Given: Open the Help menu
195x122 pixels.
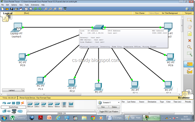Looking at the screenshot, I should tap(43, 5).
